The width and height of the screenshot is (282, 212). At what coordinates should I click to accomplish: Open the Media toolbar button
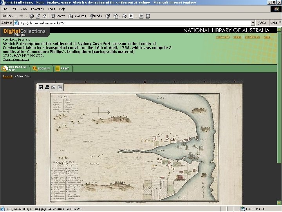pos(96,16)
